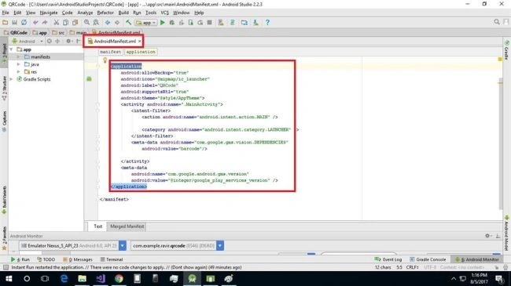
Task: Switch to the Merged Manifest tab
Action: (127, 226)
